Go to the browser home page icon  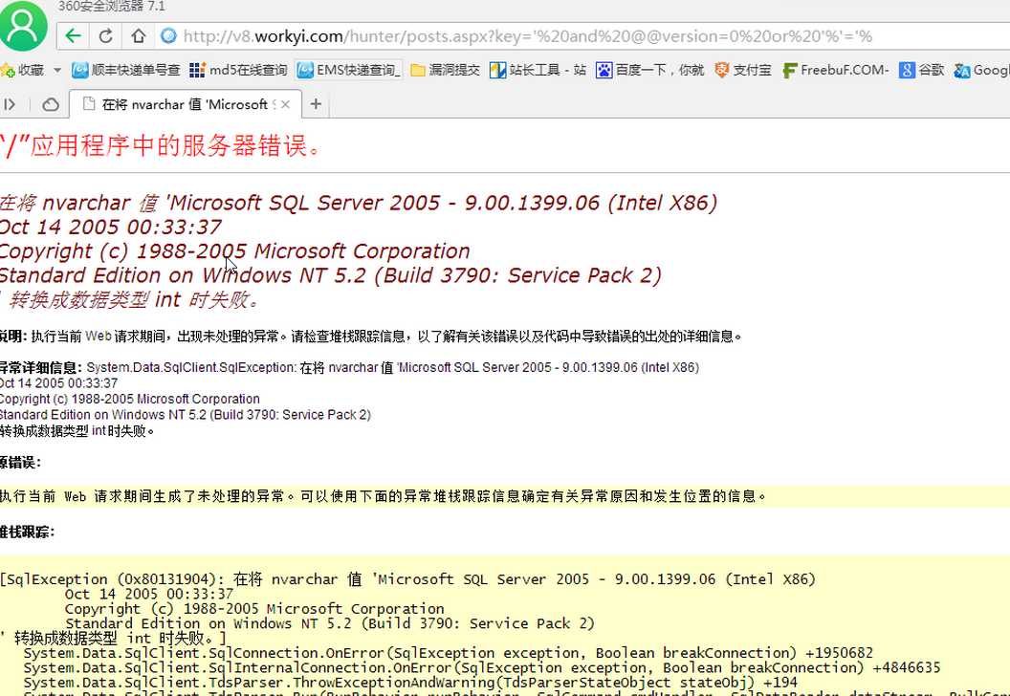[138, 36]
